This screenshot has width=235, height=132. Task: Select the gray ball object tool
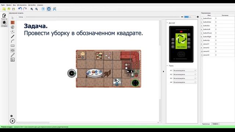coord(12,27)
